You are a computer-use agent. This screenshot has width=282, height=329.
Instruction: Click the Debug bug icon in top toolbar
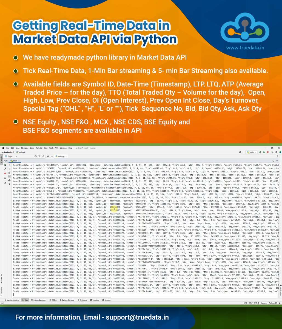(x=264, y=152)
